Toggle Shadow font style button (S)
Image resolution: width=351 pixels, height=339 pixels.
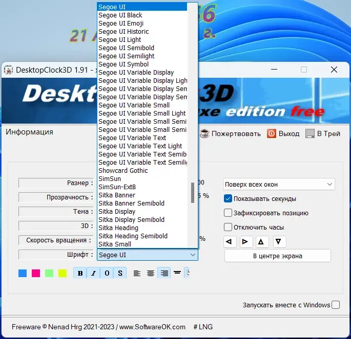120,273
